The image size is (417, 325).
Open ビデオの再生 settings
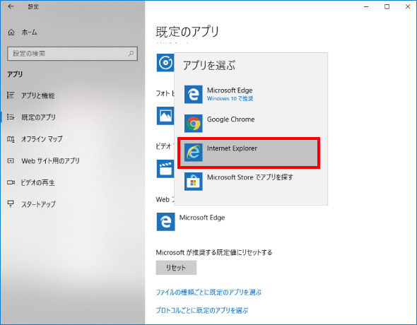click(37, 182)
